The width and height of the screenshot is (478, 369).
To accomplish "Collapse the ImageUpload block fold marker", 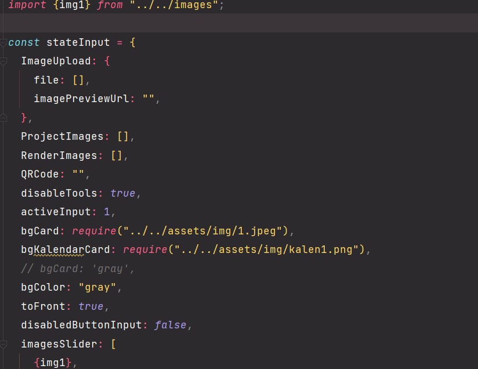I will (3, 62).
